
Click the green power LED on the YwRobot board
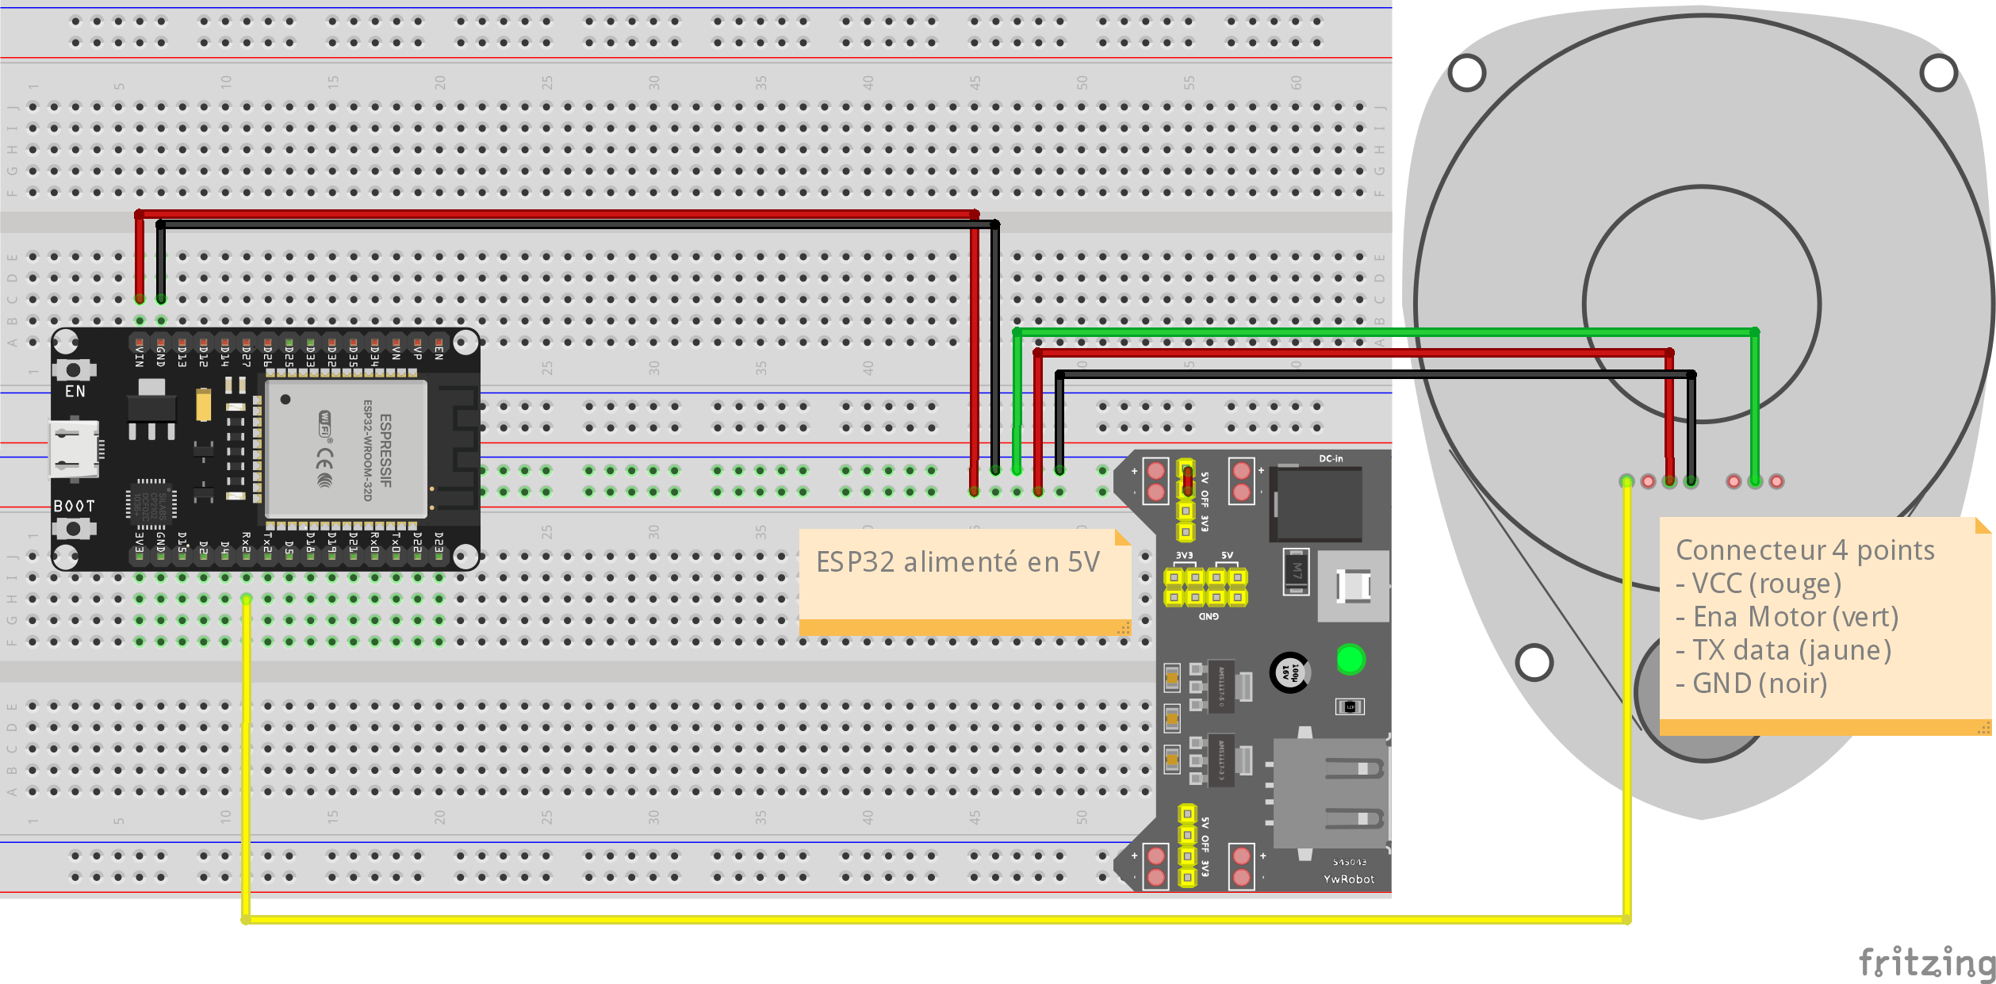click(x=1350, y=659)
